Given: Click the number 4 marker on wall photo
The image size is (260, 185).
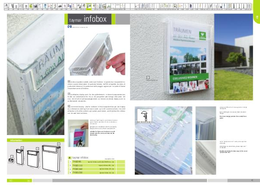Looking at the screenshot, I should pos(148,77).
